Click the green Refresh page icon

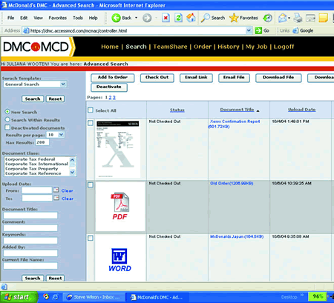(x=178, y=18)
